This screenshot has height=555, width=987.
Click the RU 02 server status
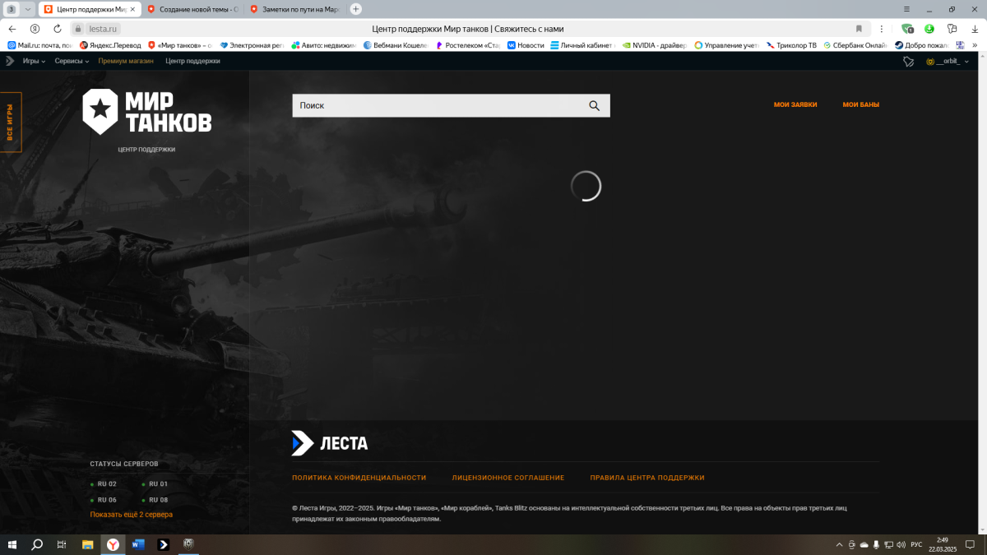tap(104, 484)
